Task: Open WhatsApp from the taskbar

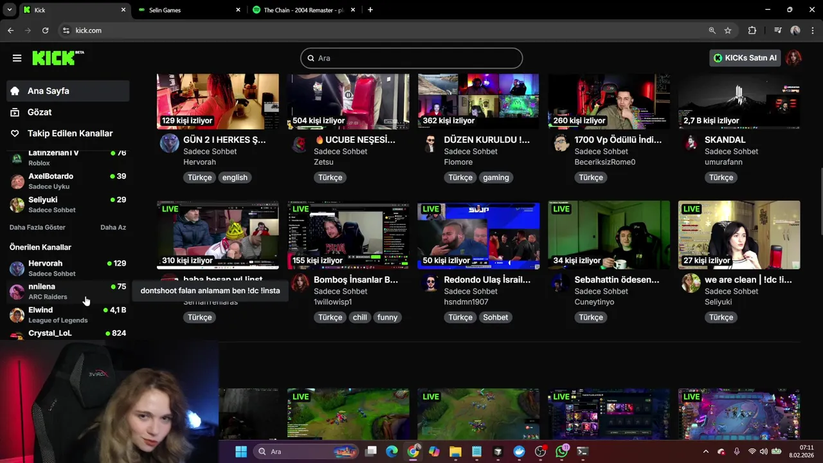Action: 561,451
